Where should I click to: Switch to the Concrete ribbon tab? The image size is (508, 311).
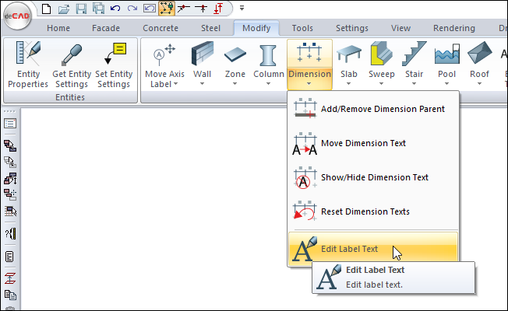tap(160, 28)
